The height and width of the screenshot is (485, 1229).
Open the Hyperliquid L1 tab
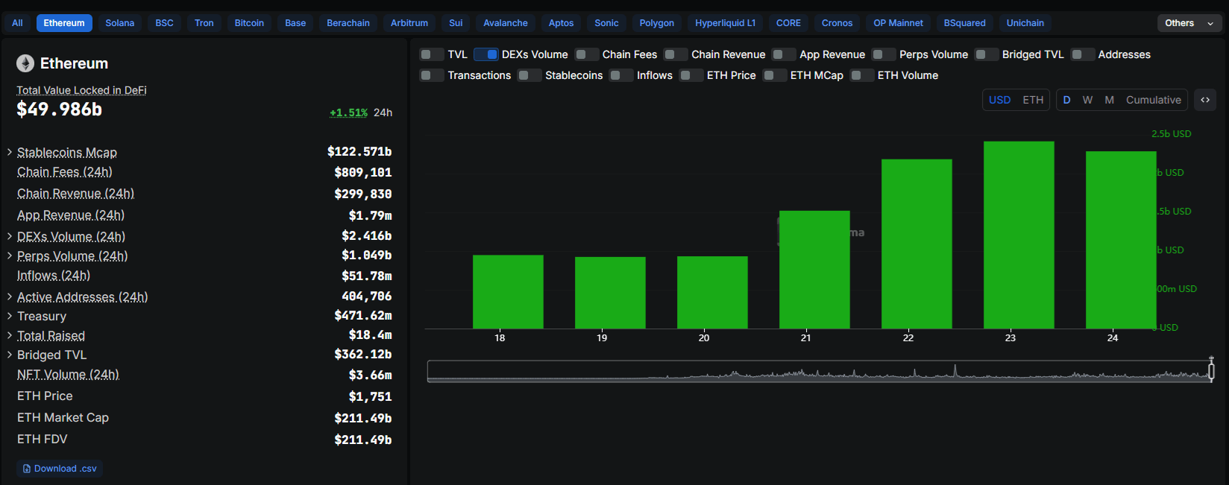(x=726, y=23)
